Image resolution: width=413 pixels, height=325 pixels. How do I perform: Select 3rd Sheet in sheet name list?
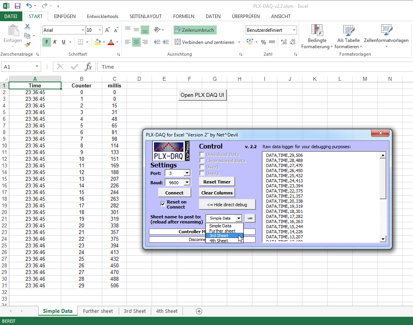coord(224,236)
